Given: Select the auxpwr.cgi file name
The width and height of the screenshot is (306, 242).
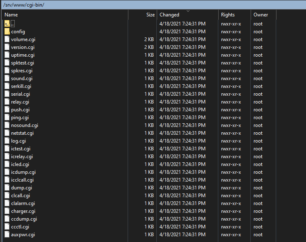Looking at the screenshot, I should tap(23, 235).
